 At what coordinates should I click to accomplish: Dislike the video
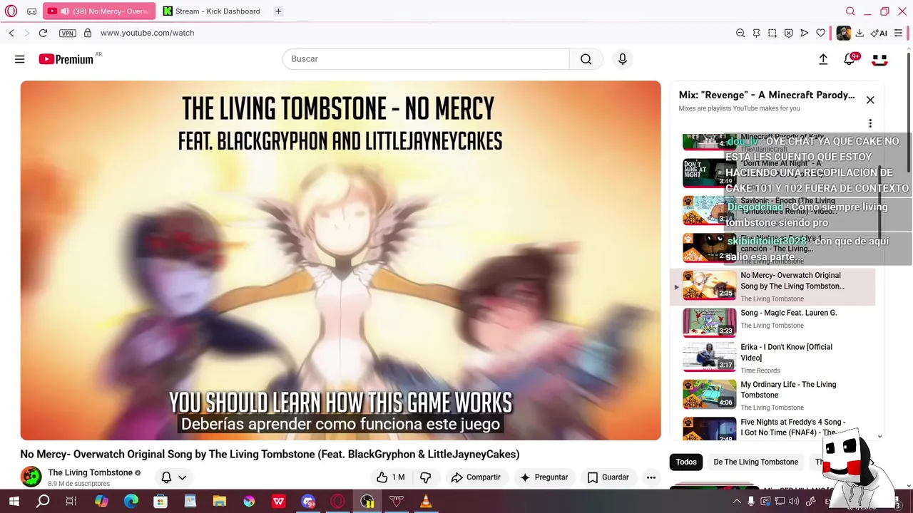click(x=426, y=477)
